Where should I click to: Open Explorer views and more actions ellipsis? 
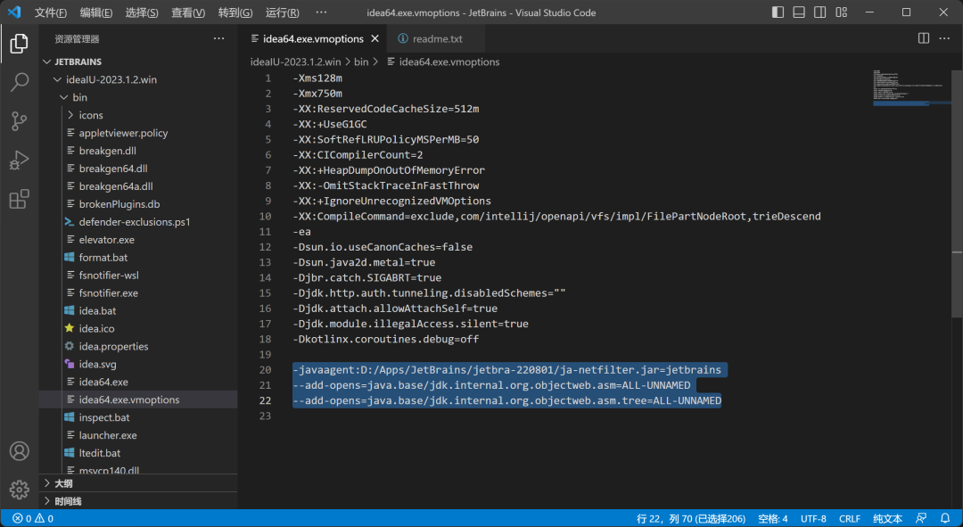point(218,38)
